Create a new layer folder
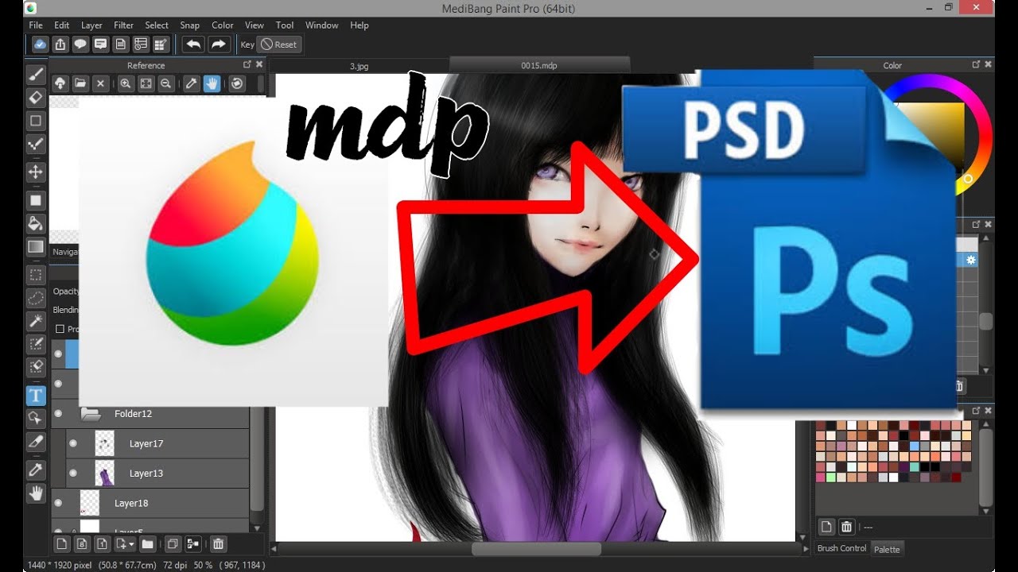The height and width of the screenshot is (572, 1018). pyautogui.click(x=147, y=544)
